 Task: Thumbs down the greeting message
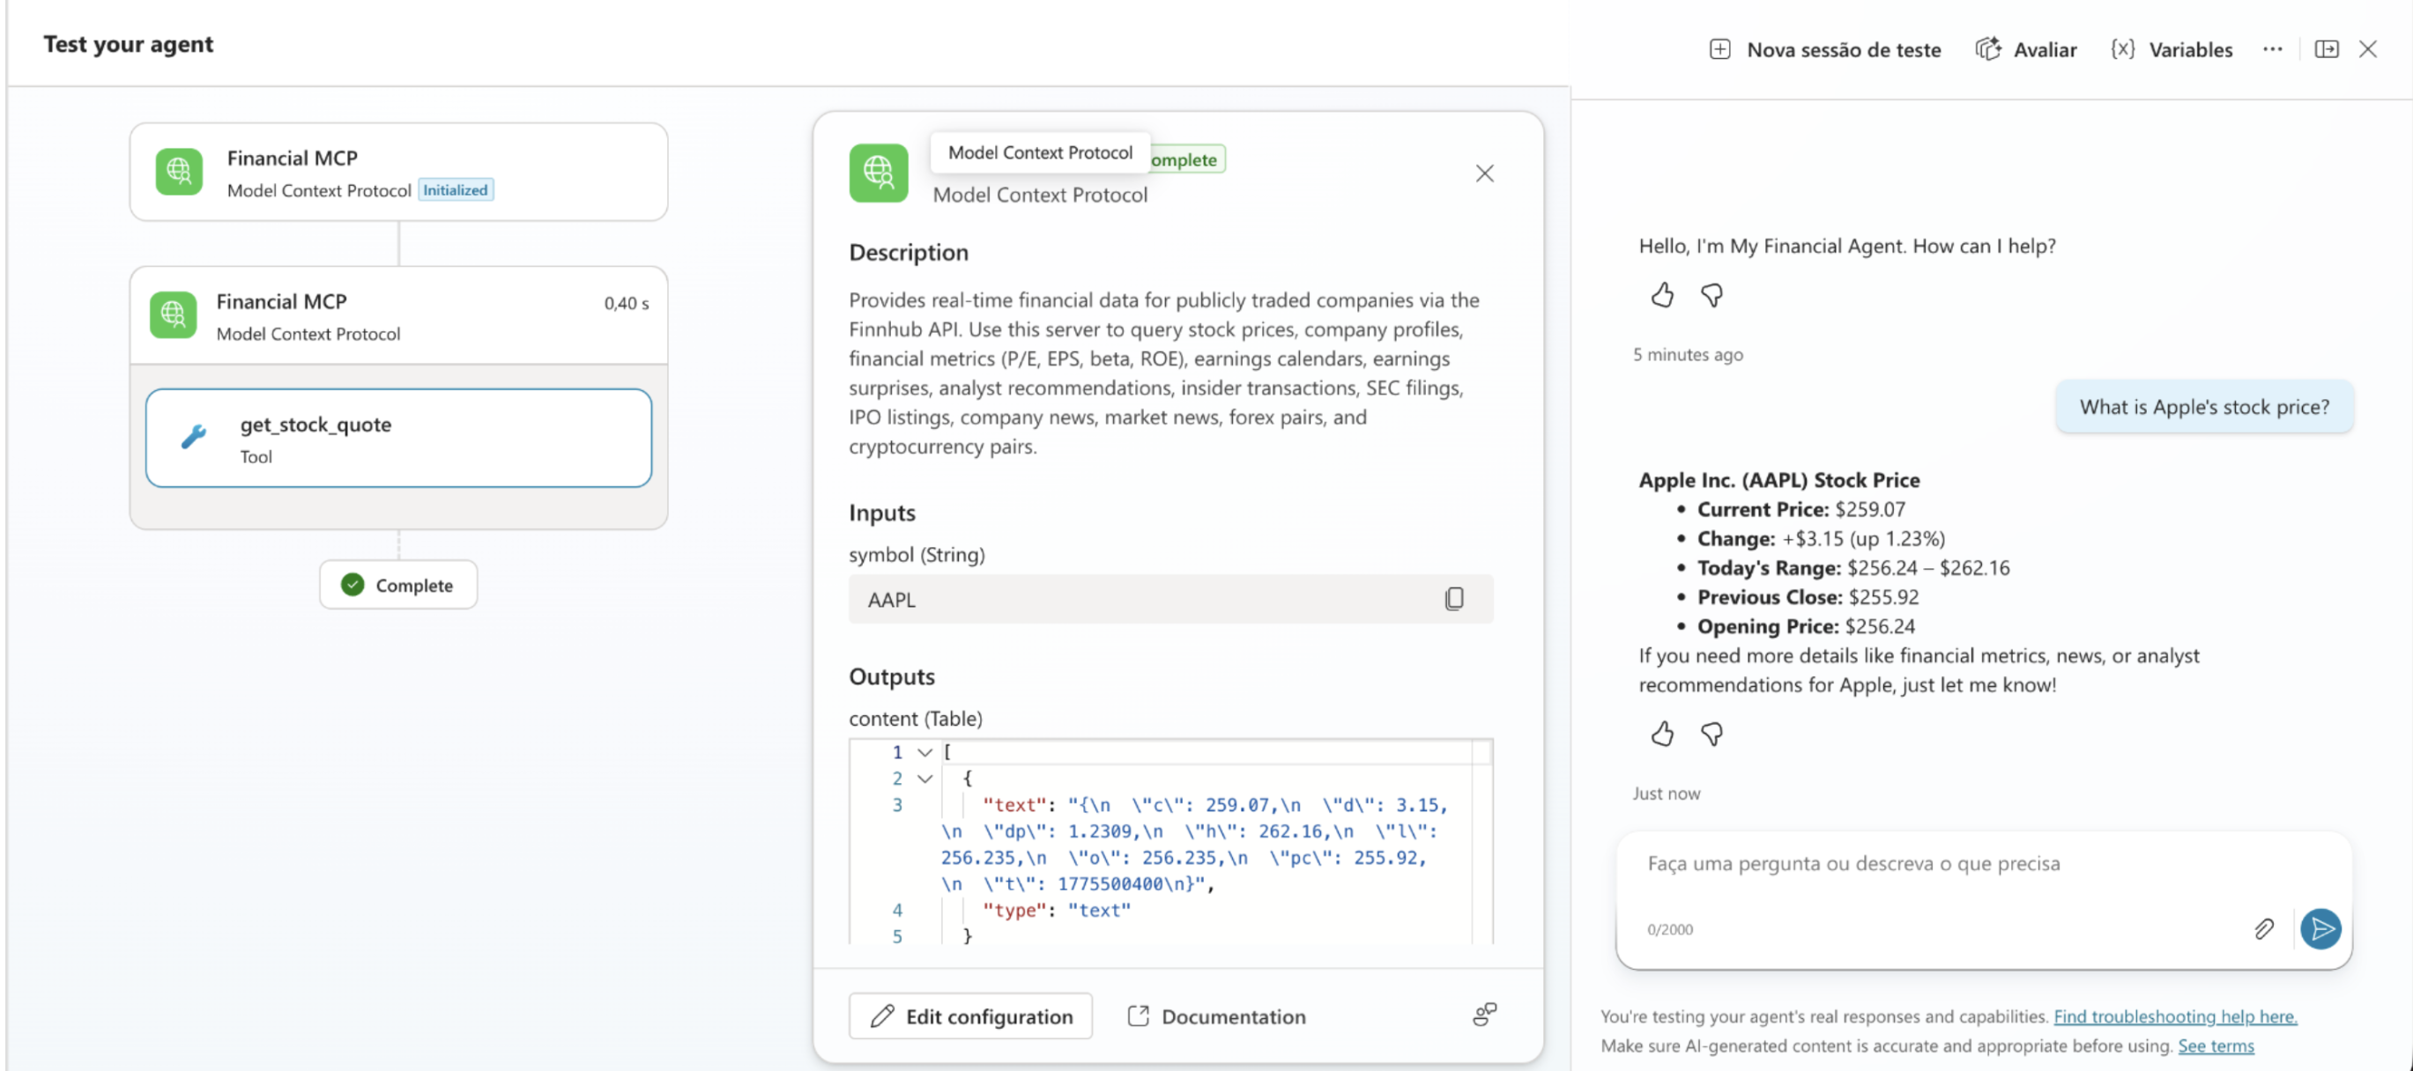pos(1711,296)
